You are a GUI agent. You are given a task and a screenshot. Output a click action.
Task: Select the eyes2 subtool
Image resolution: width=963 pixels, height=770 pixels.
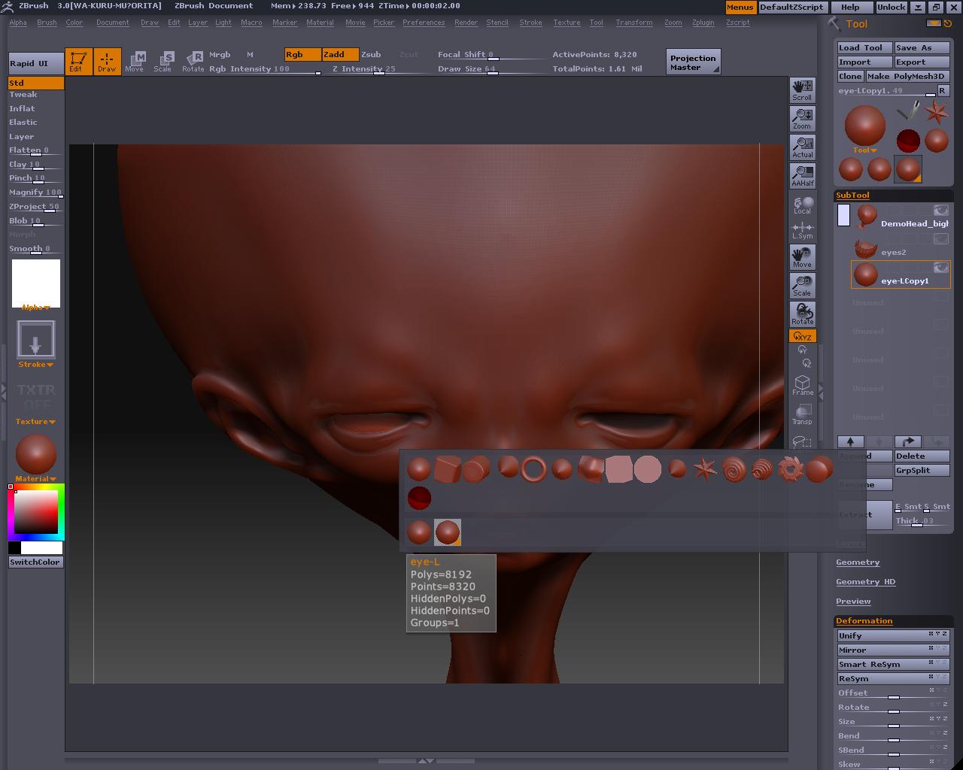point(893,252)
